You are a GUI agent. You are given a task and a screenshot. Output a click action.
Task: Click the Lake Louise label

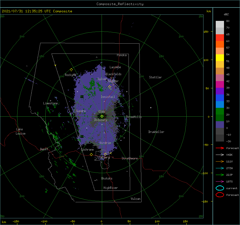tap(21, 131)
